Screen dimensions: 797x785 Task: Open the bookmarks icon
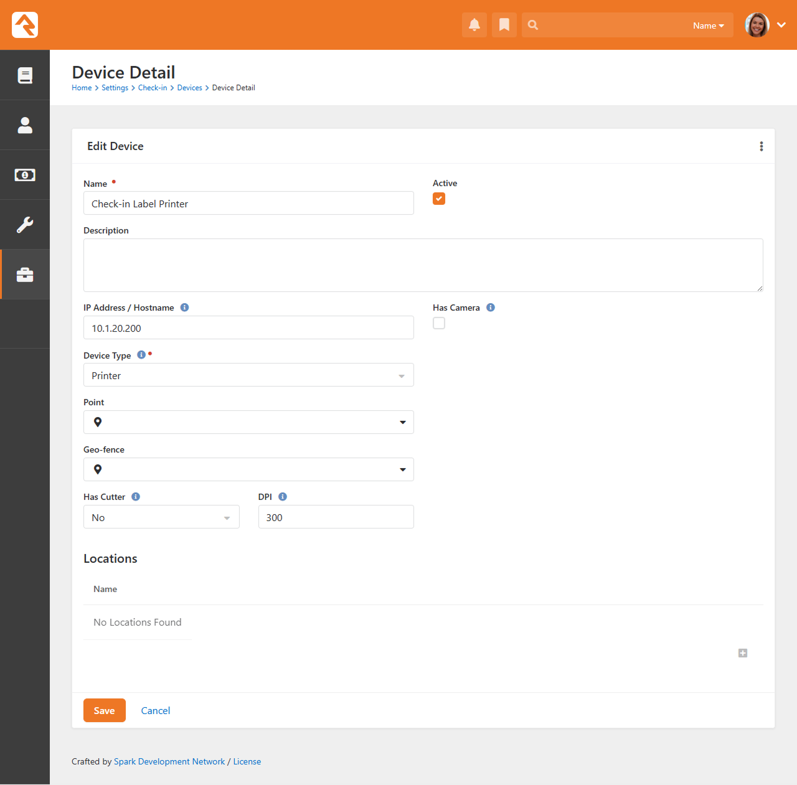(504, 25)
